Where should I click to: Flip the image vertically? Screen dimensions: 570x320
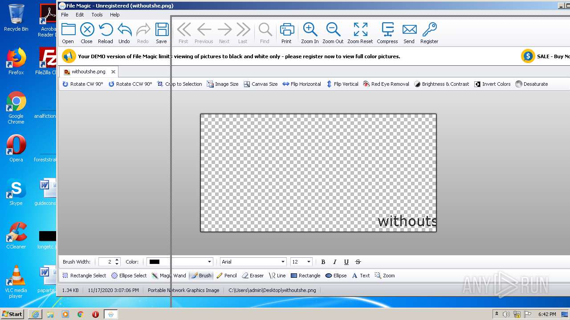[x=342, y=84]
